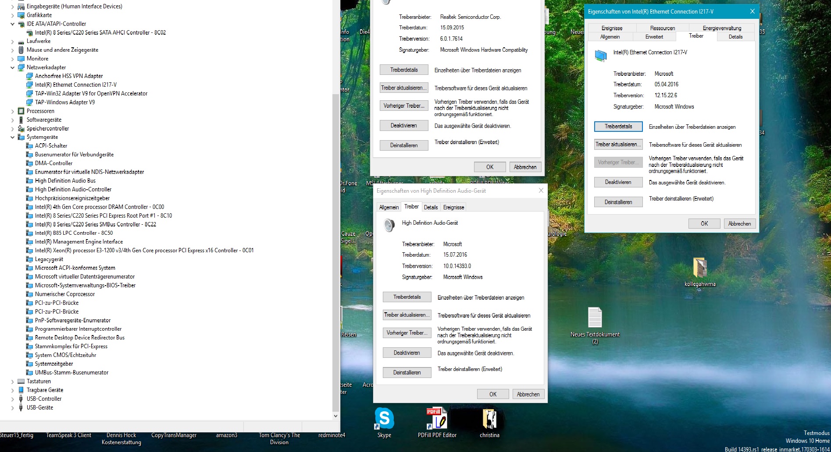Viewport: 831px width, 452px height.
Task: Select the Intel(R) Management Engine Interface icon
Action: pos(30,242)
